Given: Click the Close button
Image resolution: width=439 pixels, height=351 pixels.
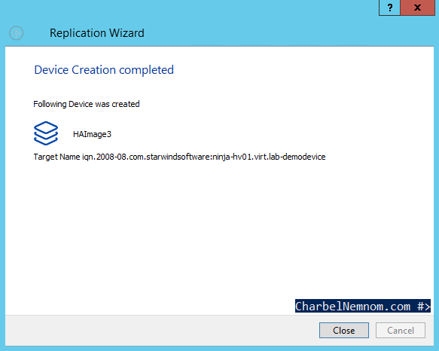Looking at the screenshot, I should [x=344, y=330].
